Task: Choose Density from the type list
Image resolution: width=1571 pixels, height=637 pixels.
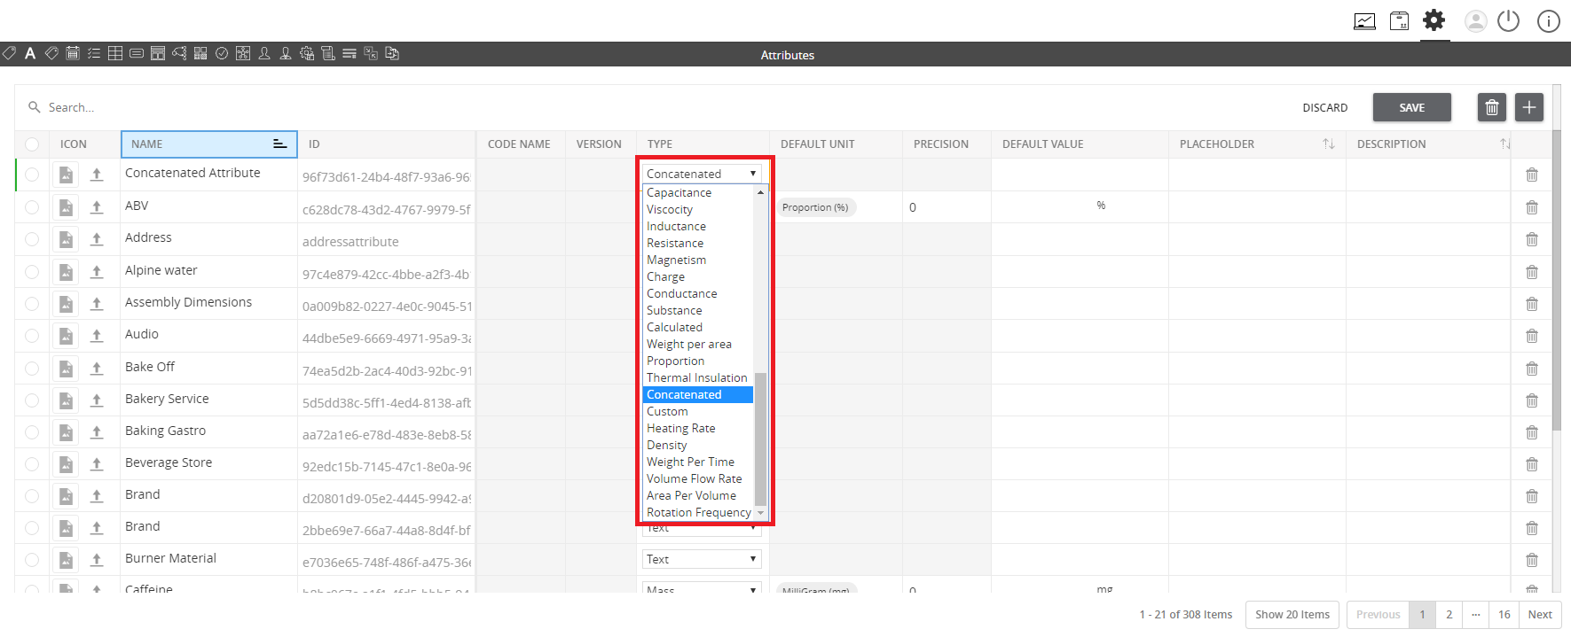Action: click(x=697, y=445)
